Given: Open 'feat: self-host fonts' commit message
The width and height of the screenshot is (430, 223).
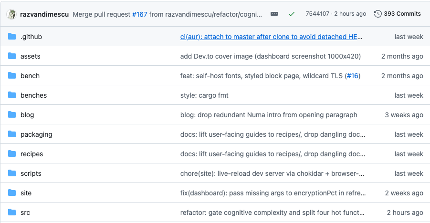Looking at the screenshot, I should [x=262, y=76].
